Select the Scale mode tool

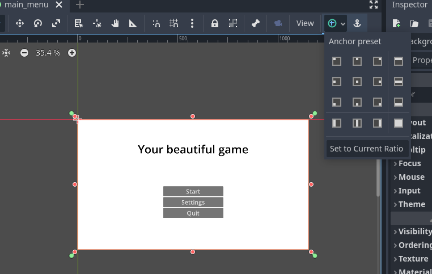(x=56, y=23)
